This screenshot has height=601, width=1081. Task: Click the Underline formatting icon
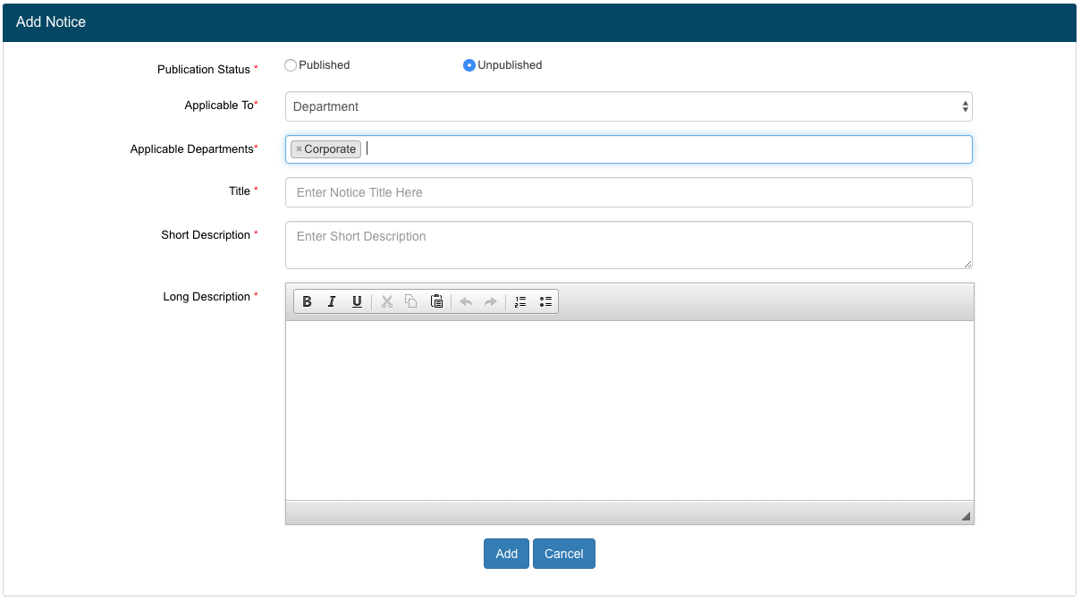pos(357,302)
